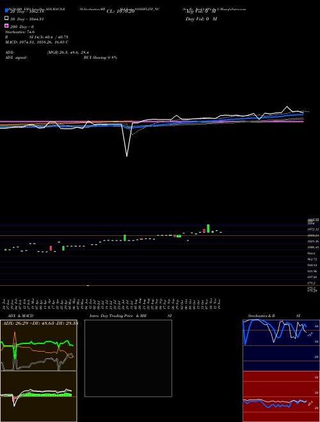Screen dimensions: 320x422
Task: Click the empty Intra Day Trading Price chart box
Action: coord(128,358)
